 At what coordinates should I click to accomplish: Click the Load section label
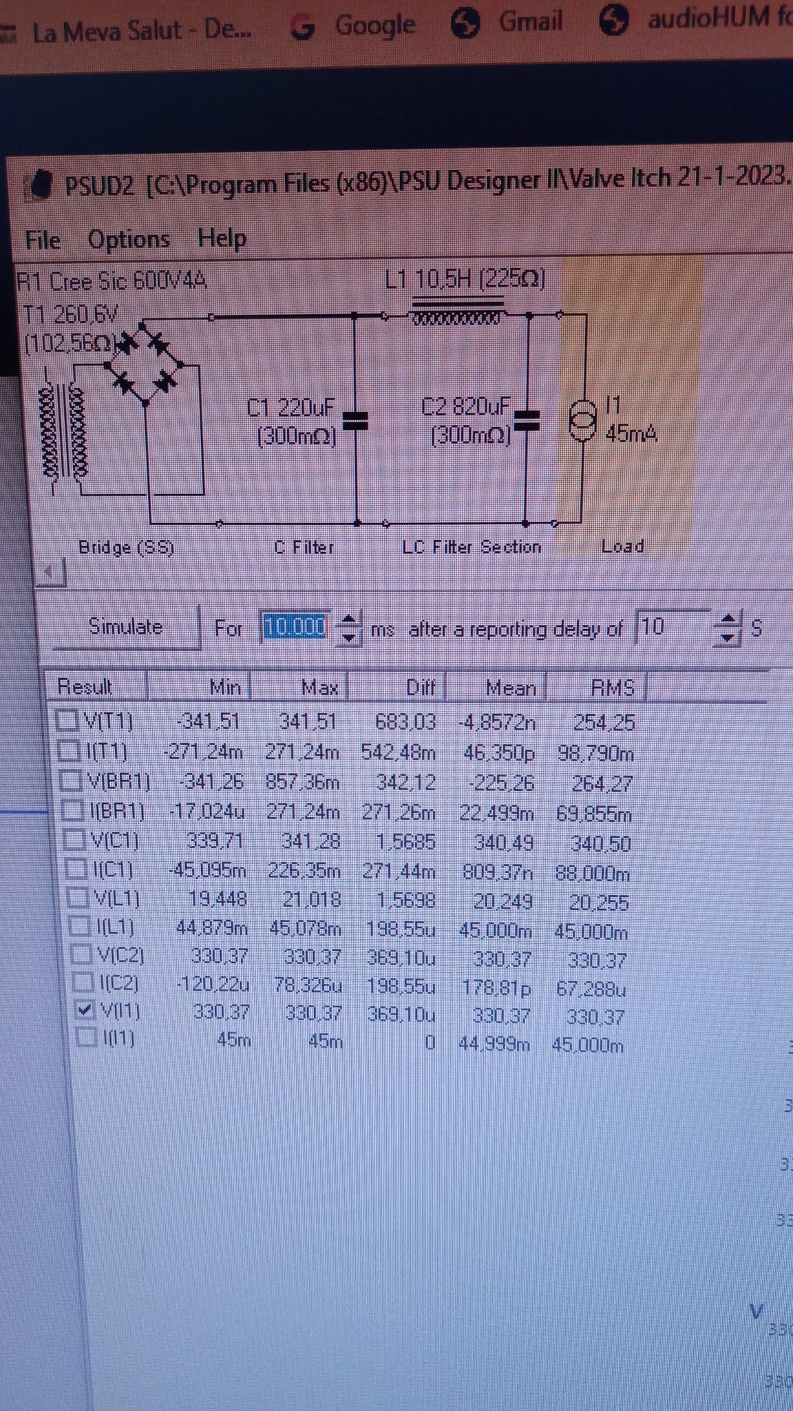[622, 546]
